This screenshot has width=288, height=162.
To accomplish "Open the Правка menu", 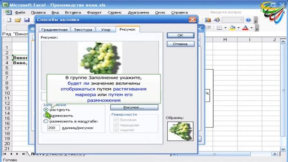I will 38,13.
